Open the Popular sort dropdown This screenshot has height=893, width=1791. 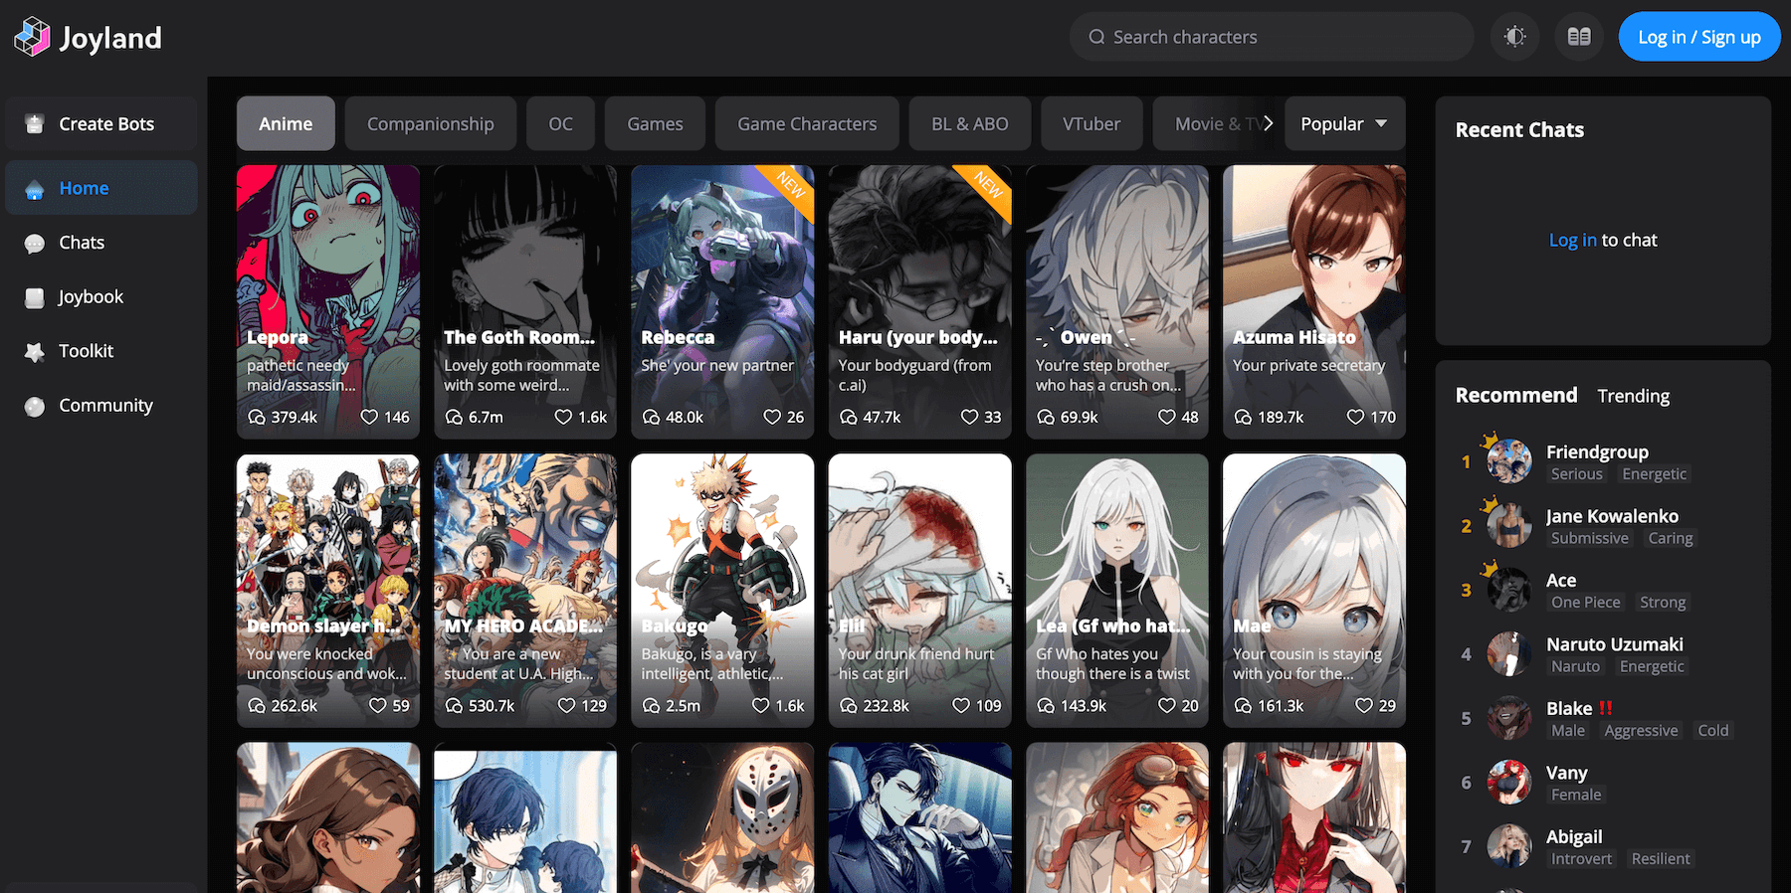pos(1344,123)
